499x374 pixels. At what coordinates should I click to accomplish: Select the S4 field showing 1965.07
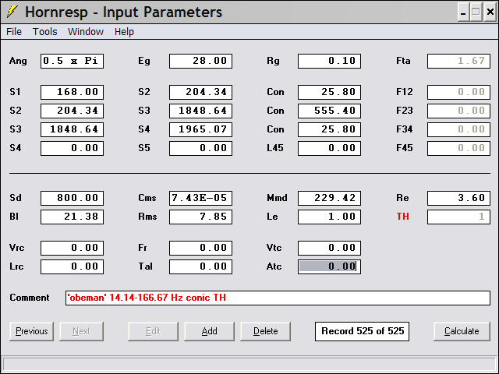pyautogui.click(x=201, y=129)
